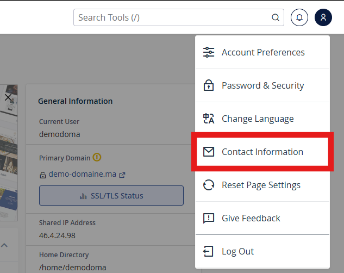The height and width of the screenshot is (273, 344).
Task: Click the search magnifier icon
Action: pyautogui.click(x=276, y=17)
